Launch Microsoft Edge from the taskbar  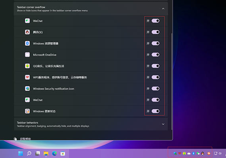tap(54, 154)
